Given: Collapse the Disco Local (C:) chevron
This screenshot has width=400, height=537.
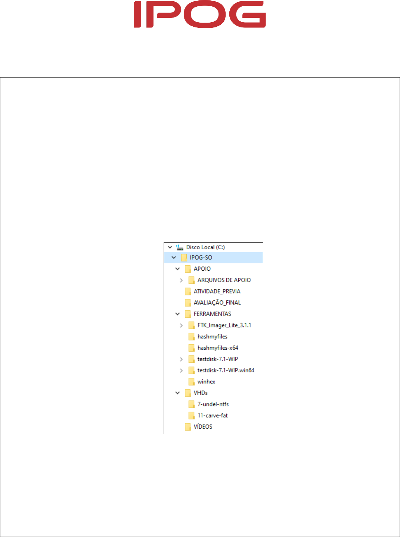Looking at the screenshot, I should [170, 247].
